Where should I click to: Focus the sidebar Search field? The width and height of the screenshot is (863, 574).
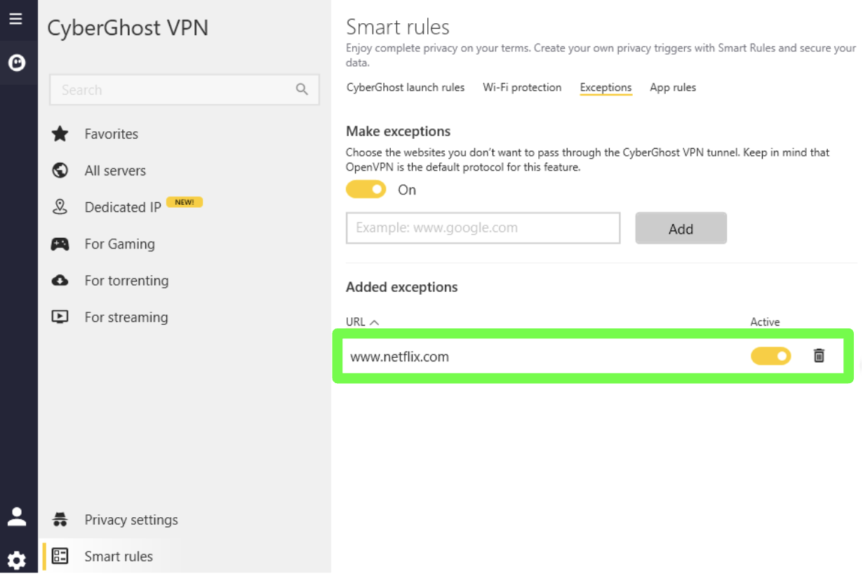(185, 90)
